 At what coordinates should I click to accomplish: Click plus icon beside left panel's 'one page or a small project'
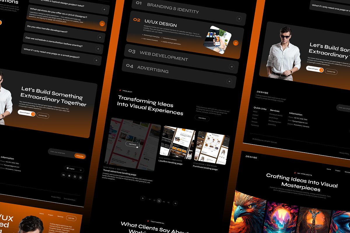pos(96,60)
